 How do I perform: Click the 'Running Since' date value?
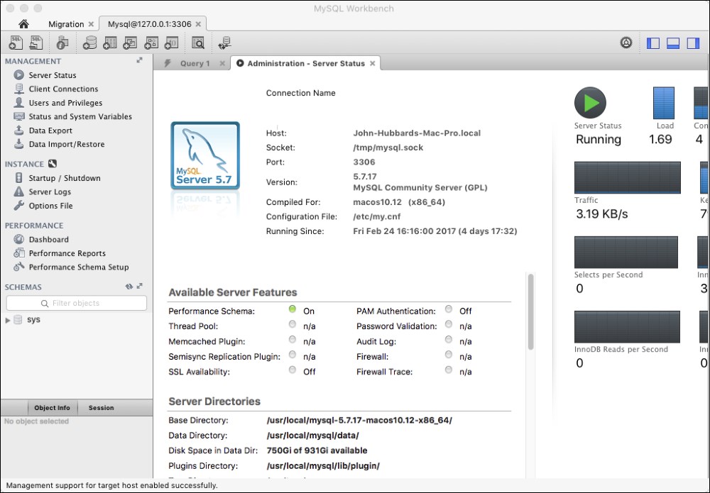click(435, 231)
